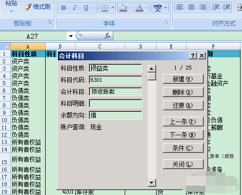Screen dimensions: 242x195
Task: Click Select All corner of worksheet
Action: (5, 47)
